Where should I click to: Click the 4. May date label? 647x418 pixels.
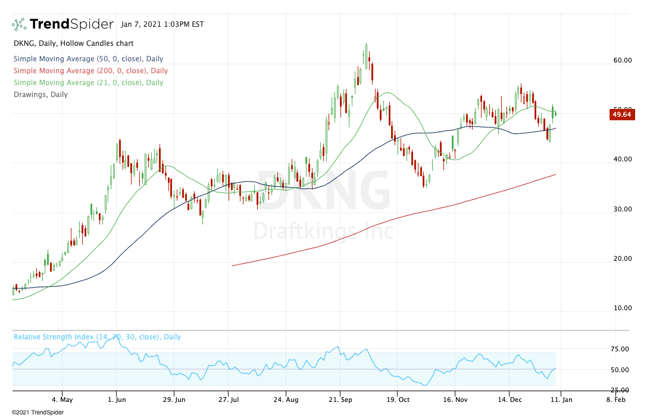coord(62,400)
